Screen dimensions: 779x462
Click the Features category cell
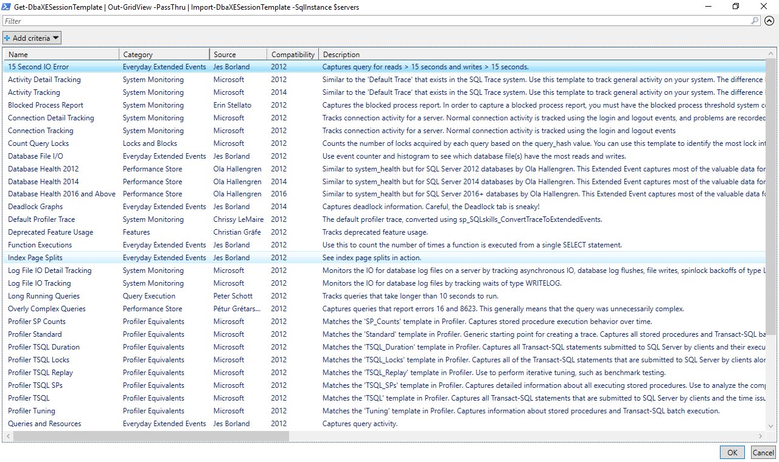tap(136, 232)
